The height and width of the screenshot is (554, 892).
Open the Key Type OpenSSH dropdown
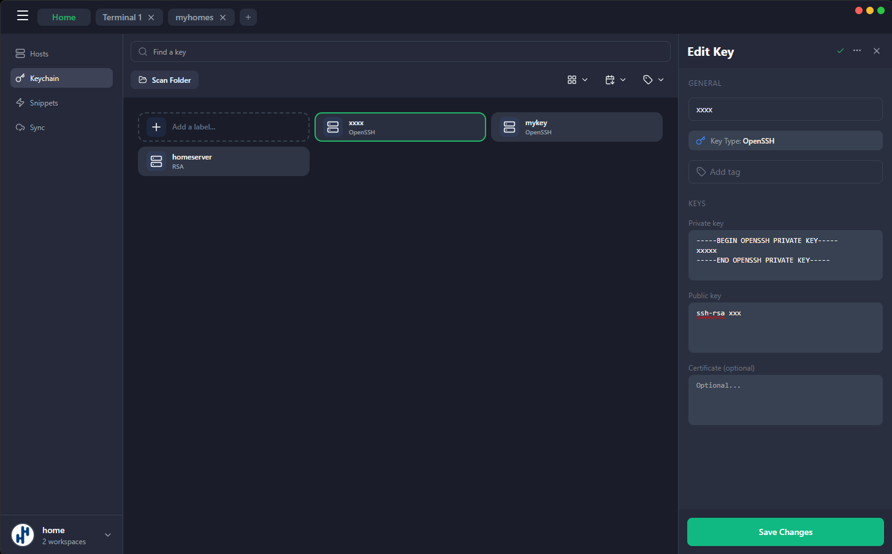tap(785, 140)
